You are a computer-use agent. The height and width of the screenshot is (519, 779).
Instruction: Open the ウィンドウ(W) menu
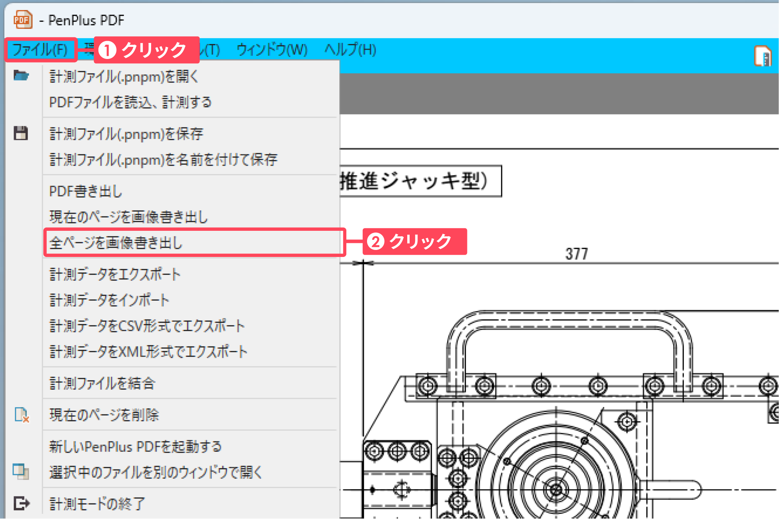click(x=272, y=50)
